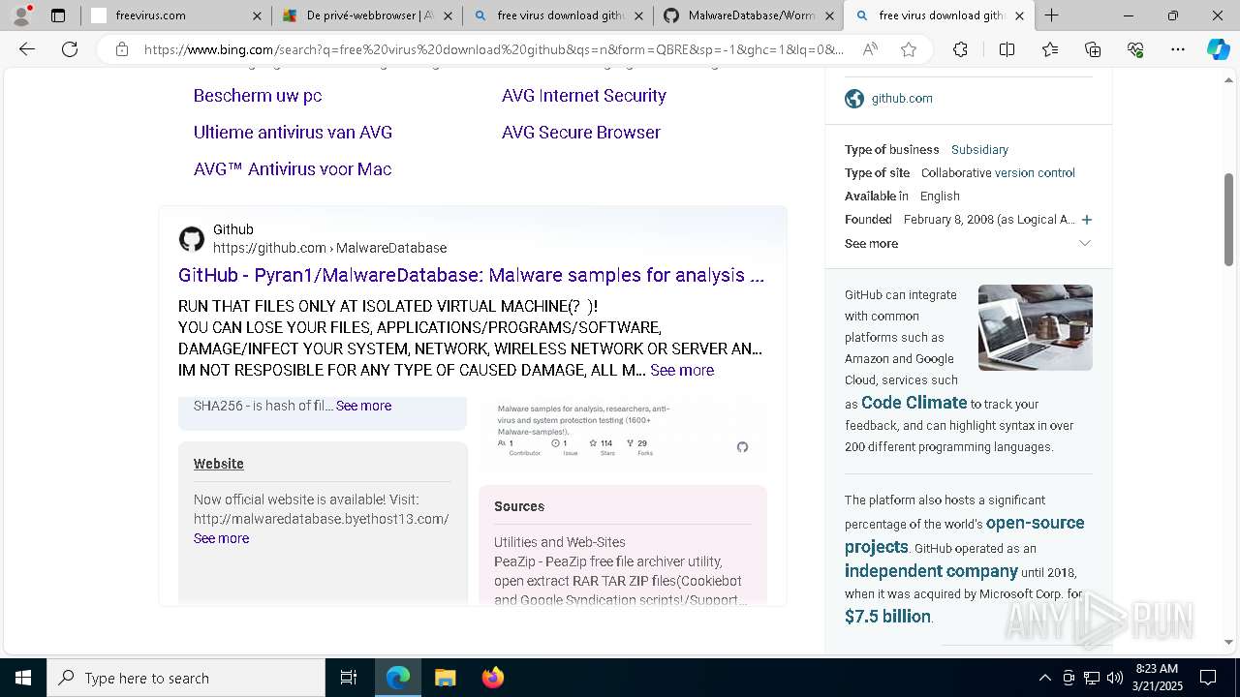Open File Explorer from taskbar
Screen dimensions: 1240x697
click(x=445, y=678)
